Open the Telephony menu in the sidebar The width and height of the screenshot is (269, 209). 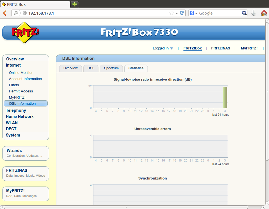[x=16, y=110]
